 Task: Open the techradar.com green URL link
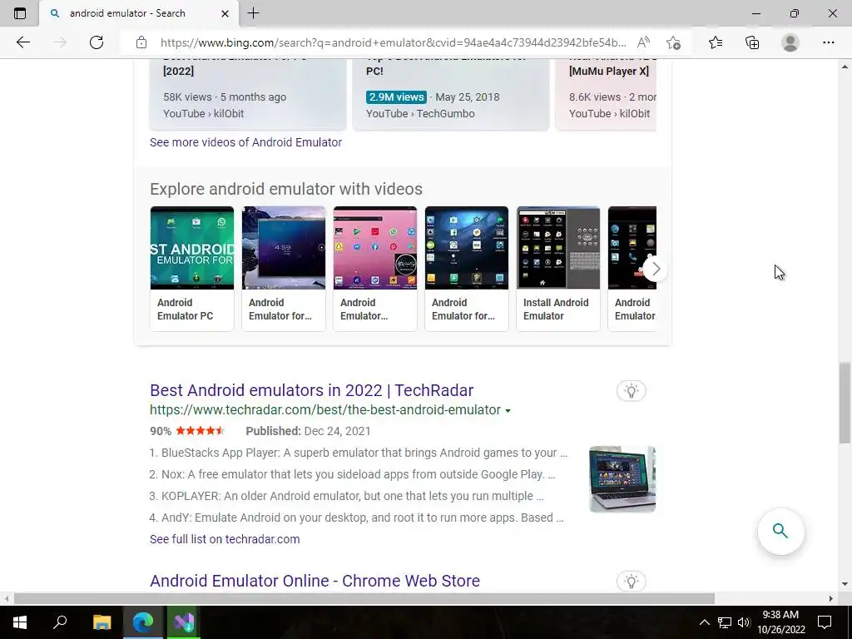[x=325, y=409]
